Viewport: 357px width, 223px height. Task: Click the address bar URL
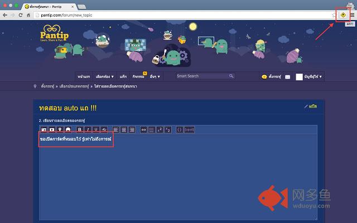(x=66, y=15)
